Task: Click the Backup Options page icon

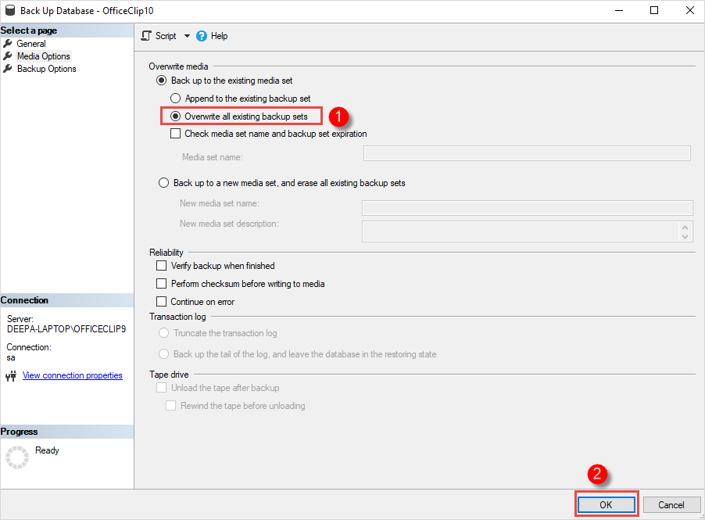Action: [8, 68]
